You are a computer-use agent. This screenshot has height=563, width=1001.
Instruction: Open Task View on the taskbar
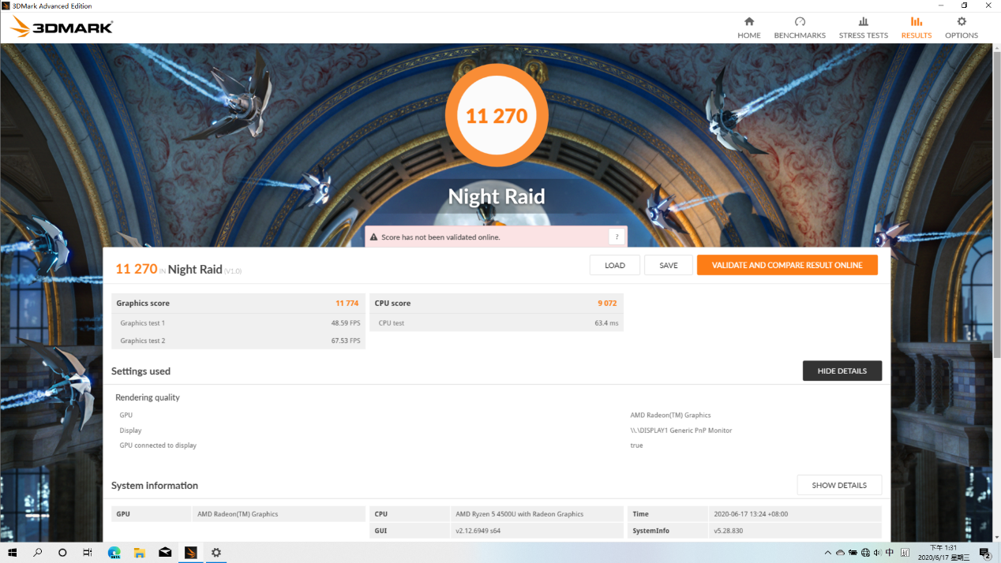pos(88,553)
